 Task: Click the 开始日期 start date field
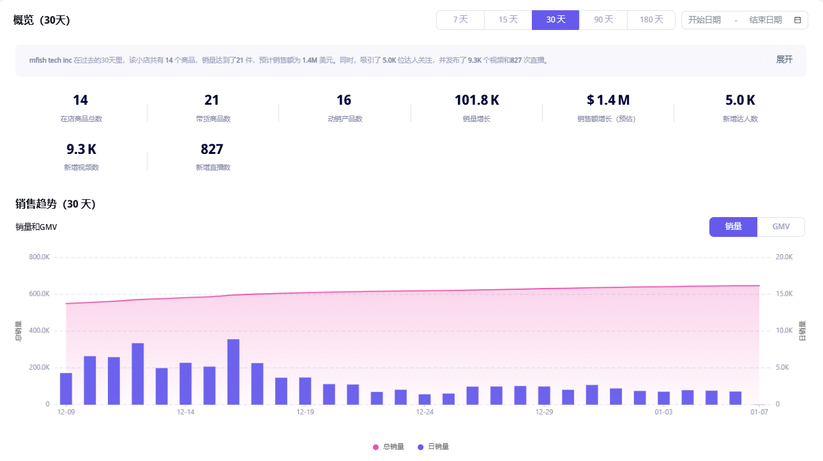704,20
